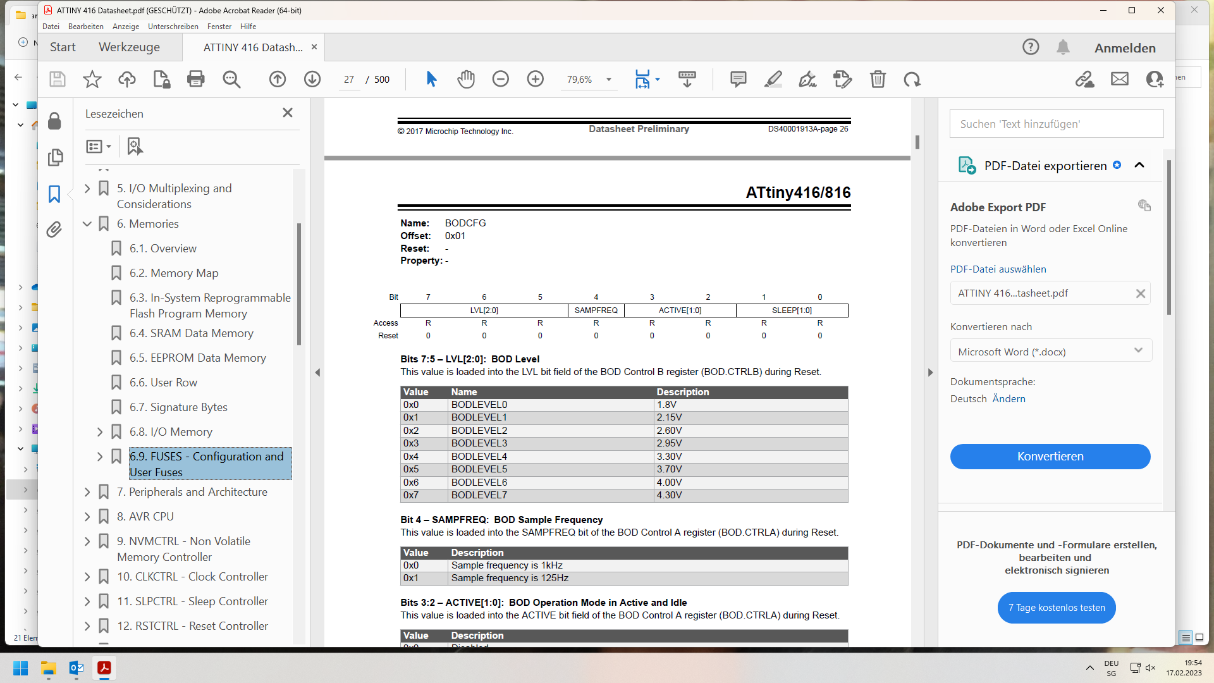This screenshot has width=1214, height=683.
Task: Open the help question mark icon
Action: (x=1031, y=47)
